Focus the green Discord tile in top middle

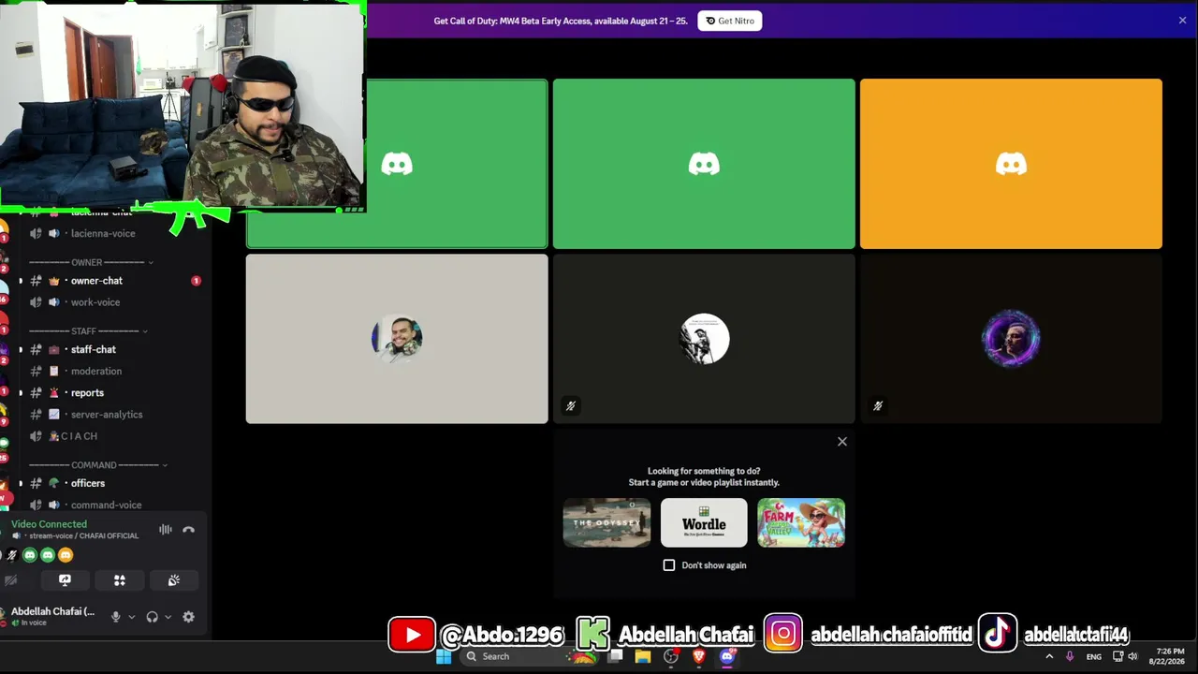point(704,164)
